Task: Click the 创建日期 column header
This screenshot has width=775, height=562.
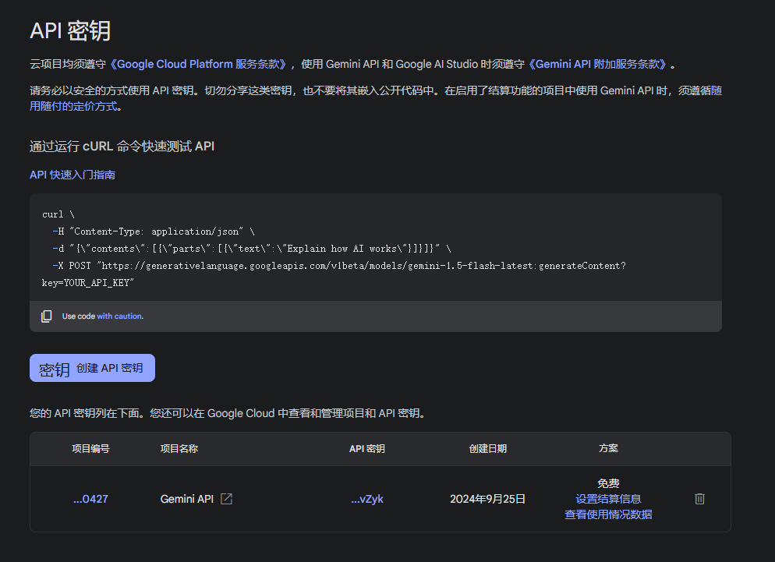Action: 487,449
